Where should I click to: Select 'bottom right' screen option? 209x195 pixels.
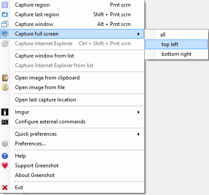[176, 54]
